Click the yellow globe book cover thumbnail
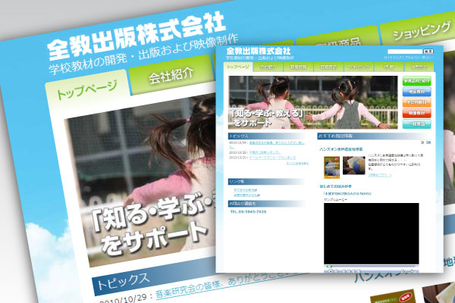The width and height of the screenshot is (455, 303). click(331, 167)
